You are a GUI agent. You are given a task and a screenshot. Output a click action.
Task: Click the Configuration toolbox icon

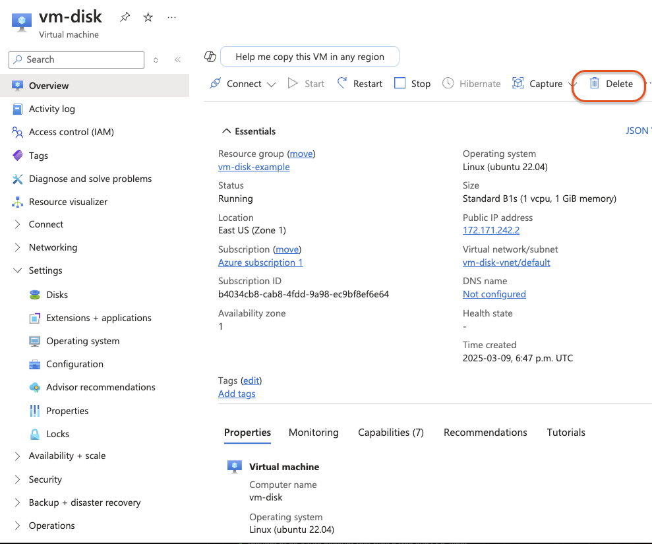(35, 365)
